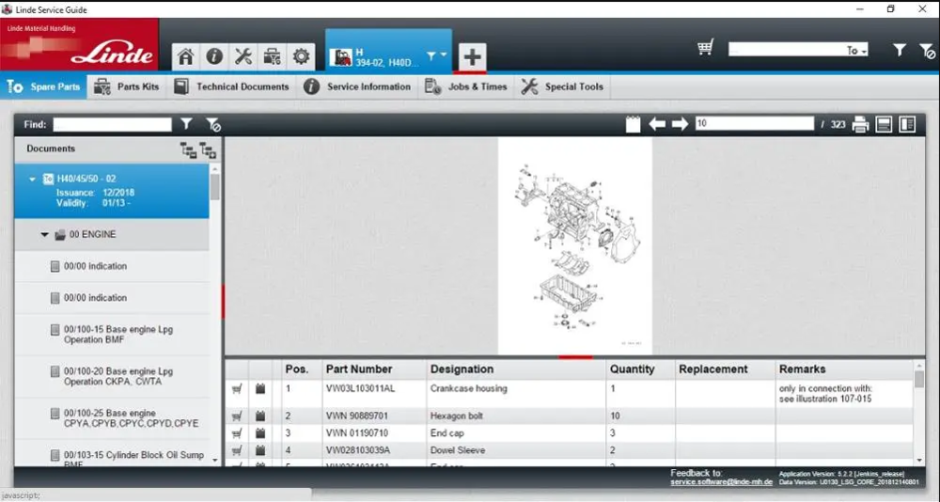Open the shopping cart in the header
This screenshot has height=502, width=940.
tap(706, 49)
